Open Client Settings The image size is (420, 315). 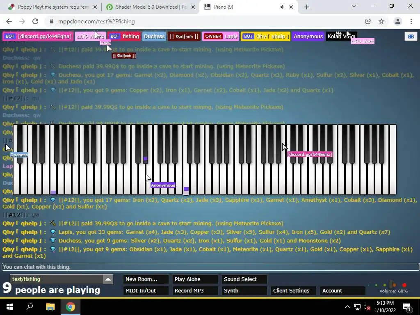pyautogui.click(x=294, y=291)
